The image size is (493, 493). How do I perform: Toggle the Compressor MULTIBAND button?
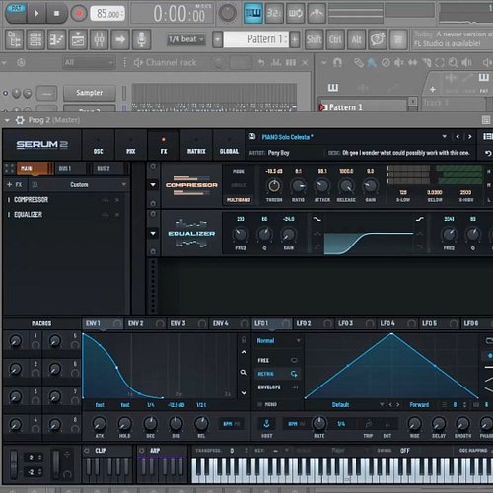click(239, 200)
